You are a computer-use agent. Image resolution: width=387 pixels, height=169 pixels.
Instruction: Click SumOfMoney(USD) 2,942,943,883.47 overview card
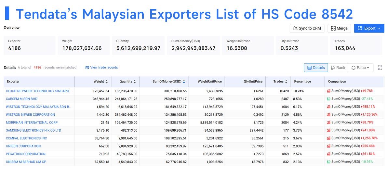193,45
